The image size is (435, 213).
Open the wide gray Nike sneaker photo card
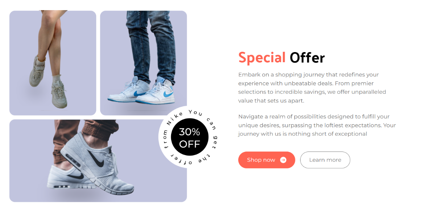[98, 161]
